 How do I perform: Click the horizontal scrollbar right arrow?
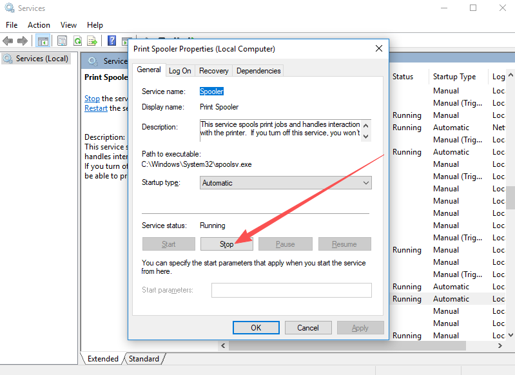point(500,345)
